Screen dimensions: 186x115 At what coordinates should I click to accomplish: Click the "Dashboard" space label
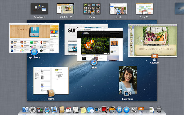39,17
